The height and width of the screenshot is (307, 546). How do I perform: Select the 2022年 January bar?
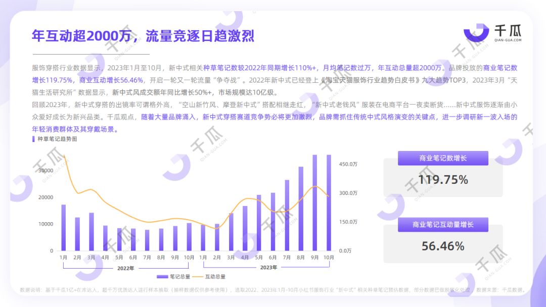coord(64,228)
